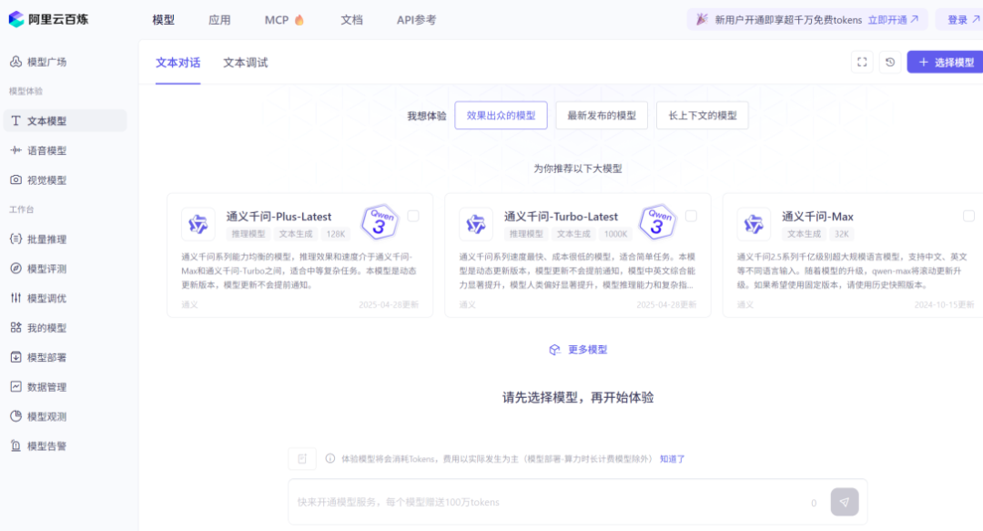Click the 更多模型 link
983x531 pixels.
click(578, 350)
